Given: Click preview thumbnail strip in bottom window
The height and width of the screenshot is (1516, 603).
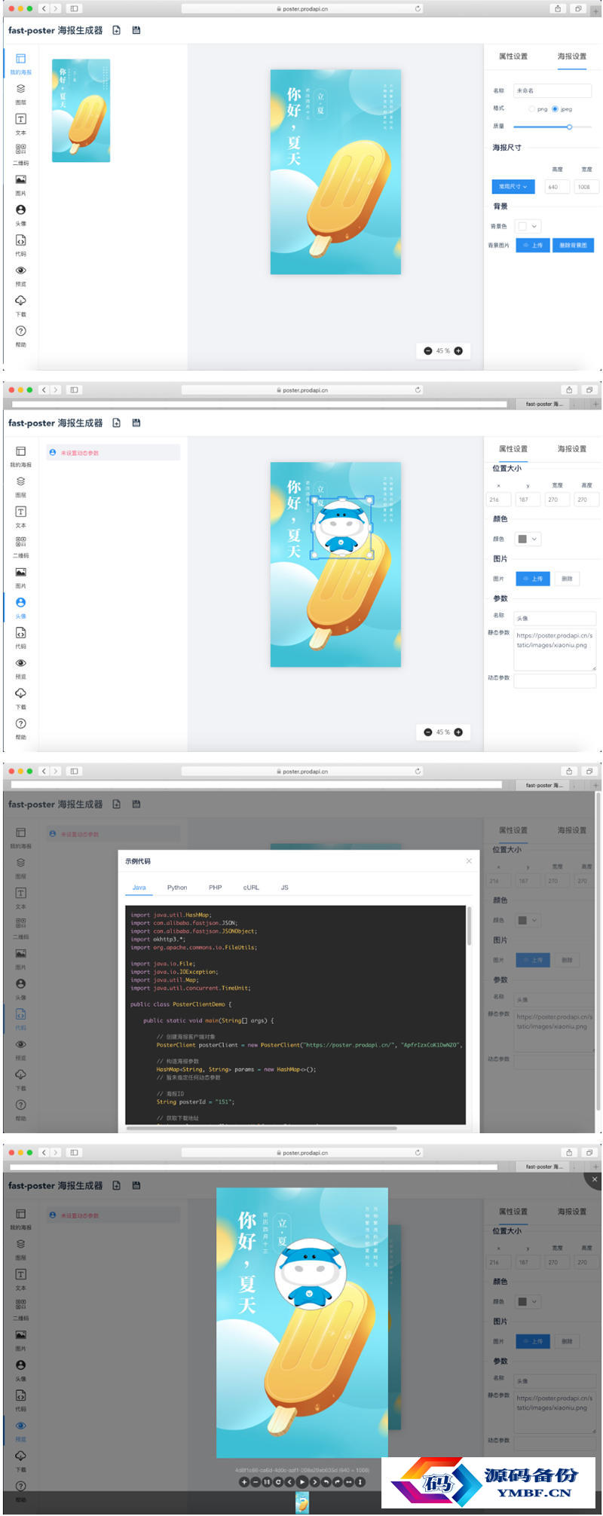Looking at the screenshot, I should pos(301,1502).
